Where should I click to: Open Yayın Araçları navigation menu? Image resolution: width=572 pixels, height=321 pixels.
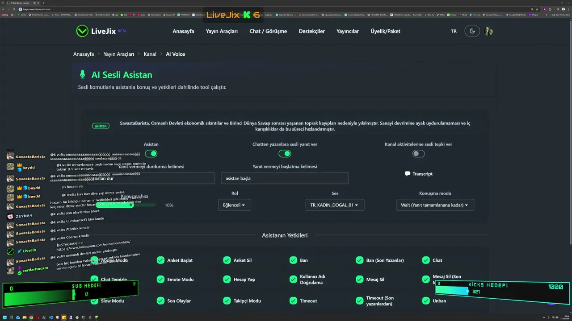222,31
